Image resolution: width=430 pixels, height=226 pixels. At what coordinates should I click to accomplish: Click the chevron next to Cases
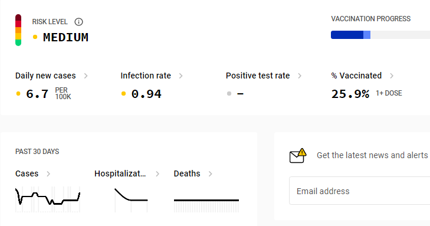click(x=48, y=173)
